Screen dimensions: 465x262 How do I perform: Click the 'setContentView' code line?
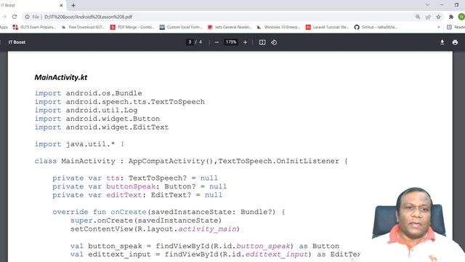tap(155, 229)
